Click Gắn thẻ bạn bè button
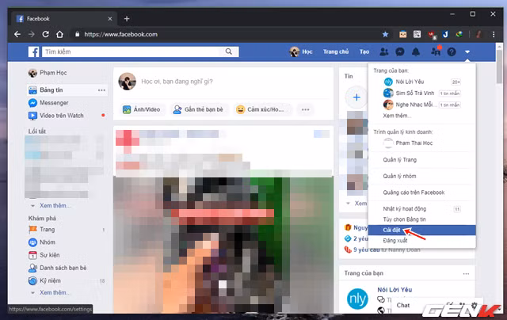The height and width of the screenshot is (320, 507). coord(198,109)
